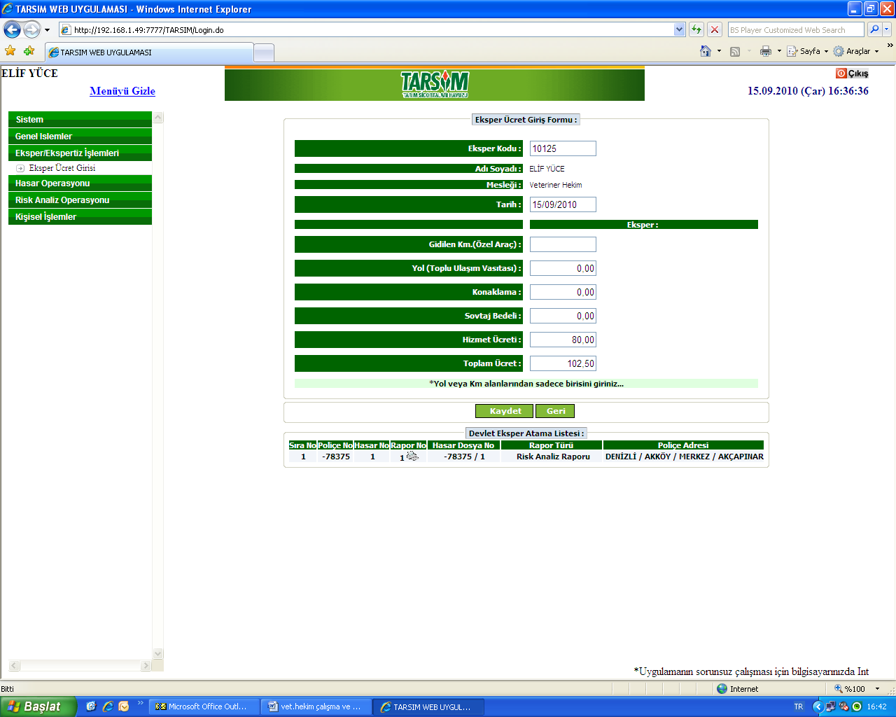Select the TARSIM WEB UYGULAMASI tab
Image resolution: width=896 pixels, height=717 pixels.
click(148, 53)
